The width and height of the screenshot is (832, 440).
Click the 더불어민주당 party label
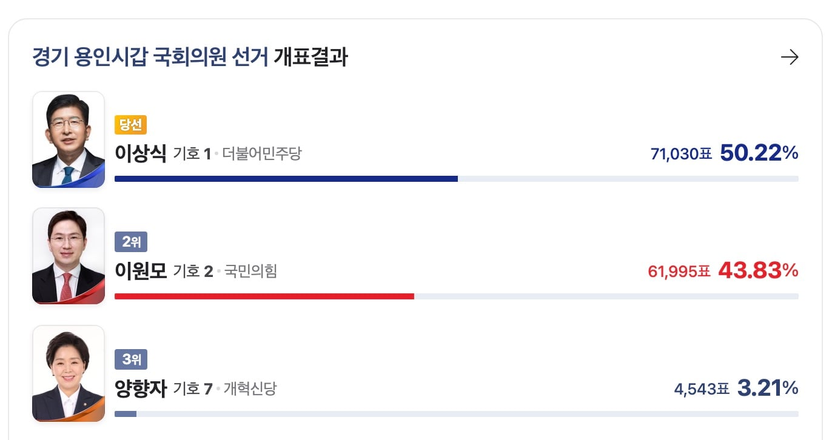click(261, 154)
